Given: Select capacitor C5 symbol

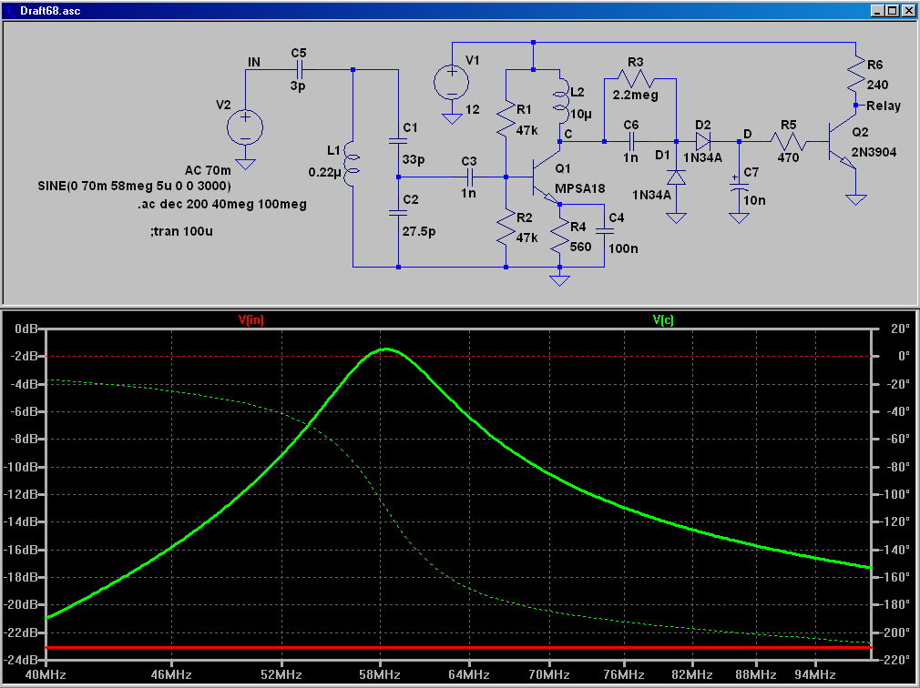Looking at the screenshot, I should [x=300, y=70].
